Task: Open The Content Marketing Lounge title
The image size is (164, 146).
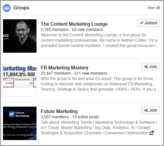Action: [74, 24]
